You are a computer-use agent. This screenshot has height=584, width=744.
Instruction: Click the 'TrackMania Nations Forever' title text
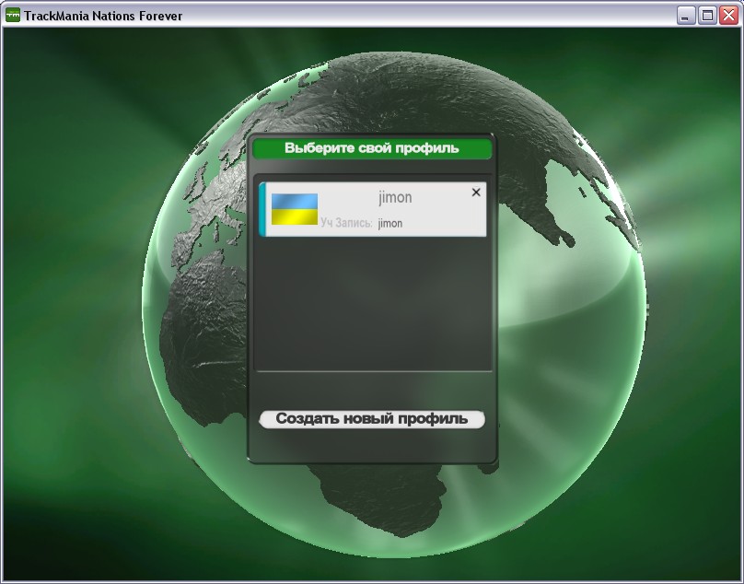tap(103, 16)
